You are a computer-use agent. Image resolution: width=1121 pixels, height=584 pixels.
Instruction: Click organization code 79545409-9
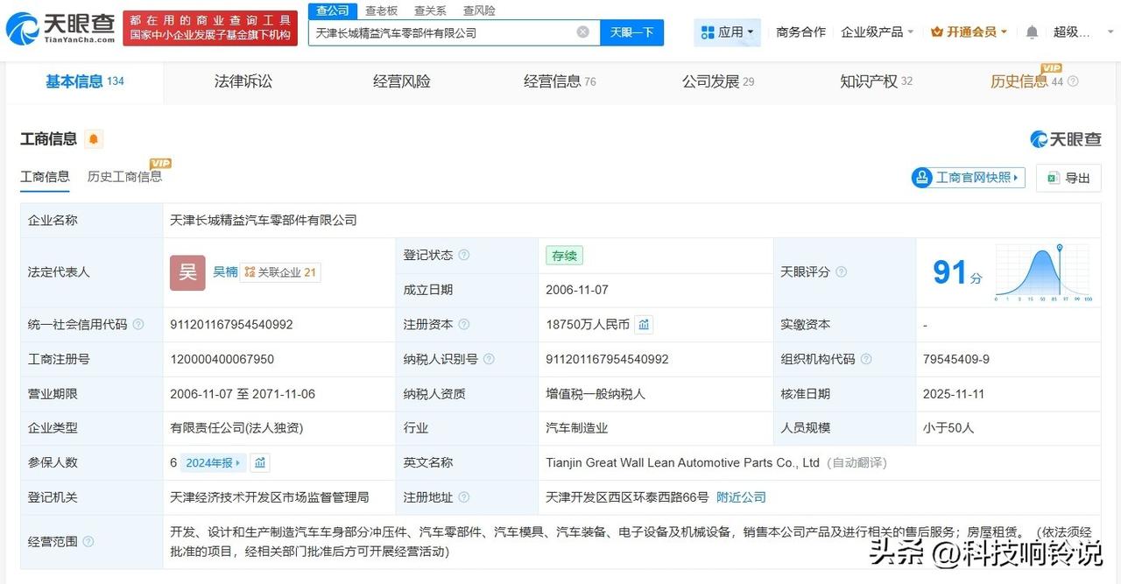pos(956,359)
